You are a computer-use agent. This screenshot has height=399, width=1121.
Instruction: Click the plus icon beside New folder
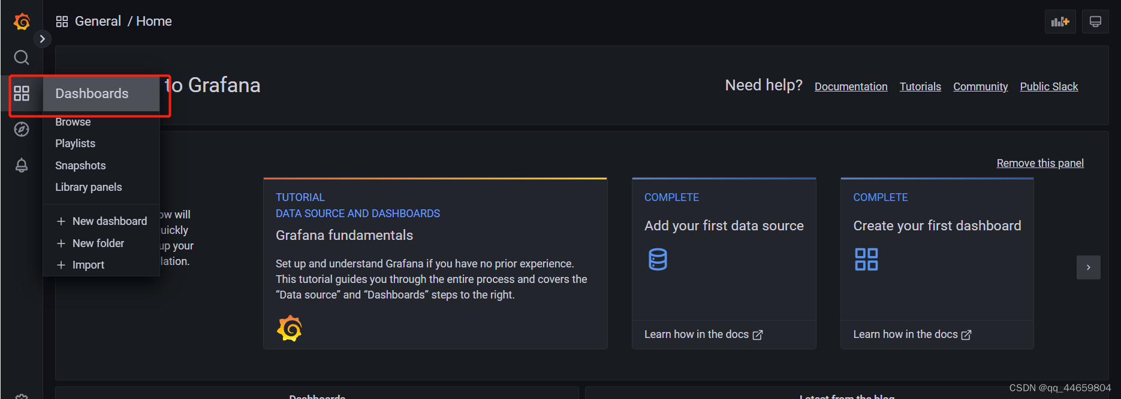coord(61,243)
